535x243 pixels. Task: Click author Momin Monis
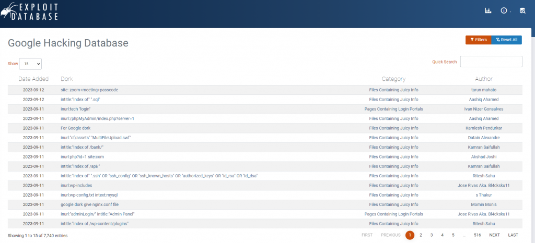tap(484, 204)
